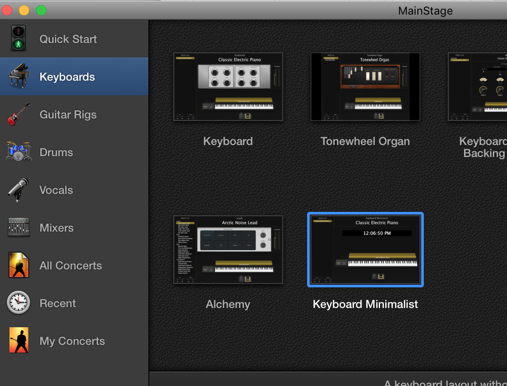Choose the Keyboard Backing template thumbnail
Viewport: 507px width, 386px height.
coord(477,87)
